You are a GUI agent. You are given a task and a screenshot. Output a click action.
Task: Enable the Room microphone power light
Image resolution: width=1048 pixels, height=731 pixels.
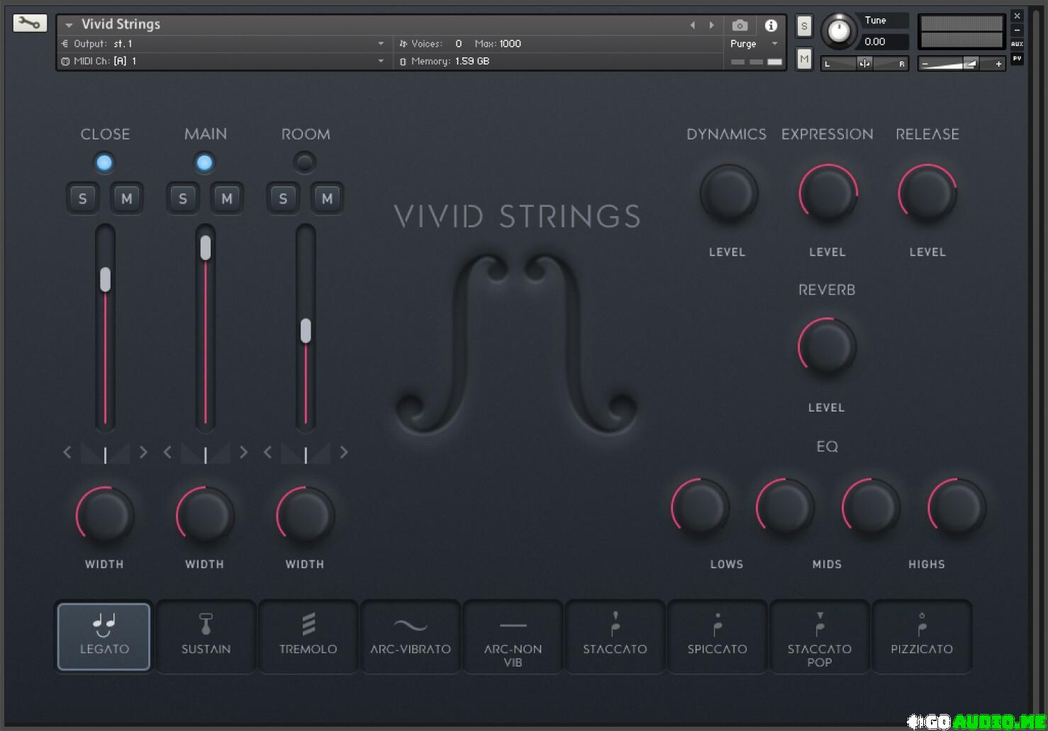[305, 162]
